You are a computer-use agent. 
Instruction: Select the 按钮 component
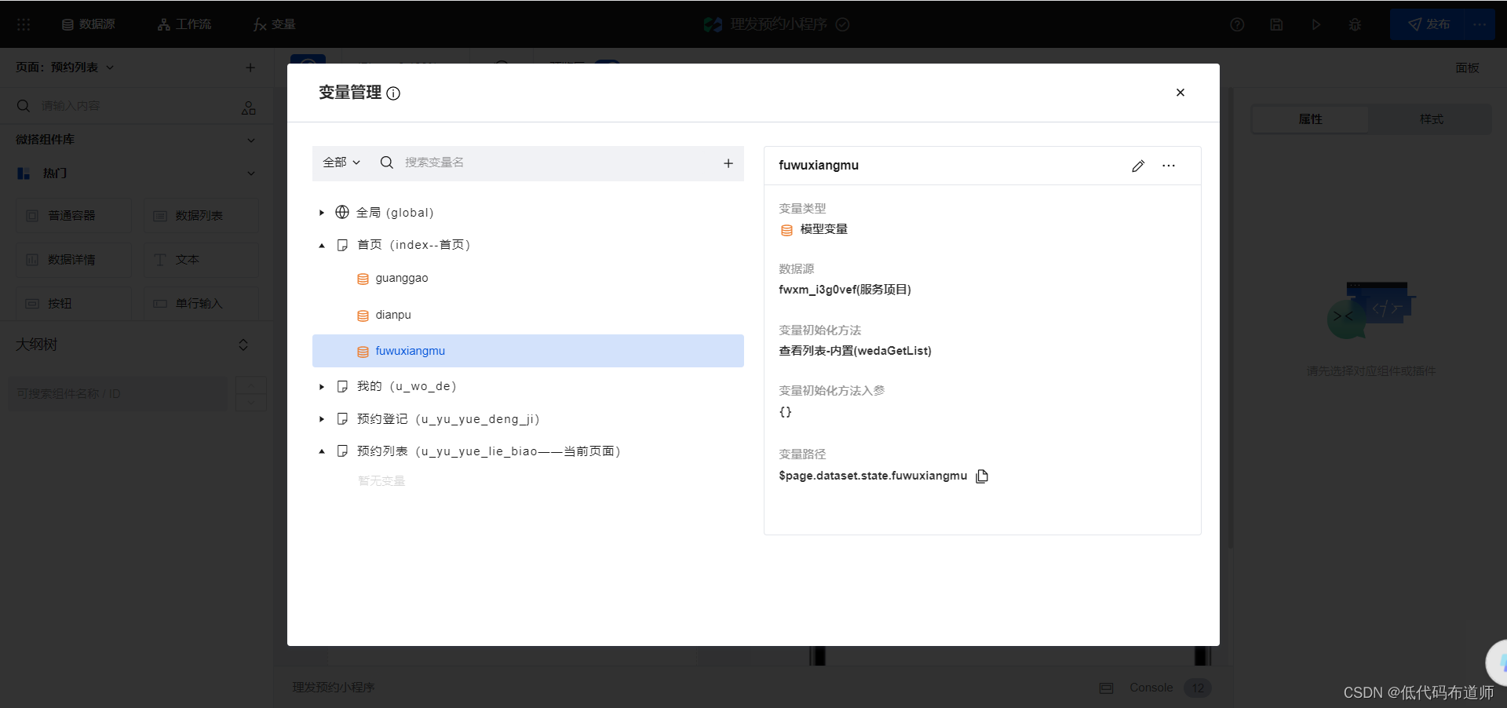coord(74,304)
